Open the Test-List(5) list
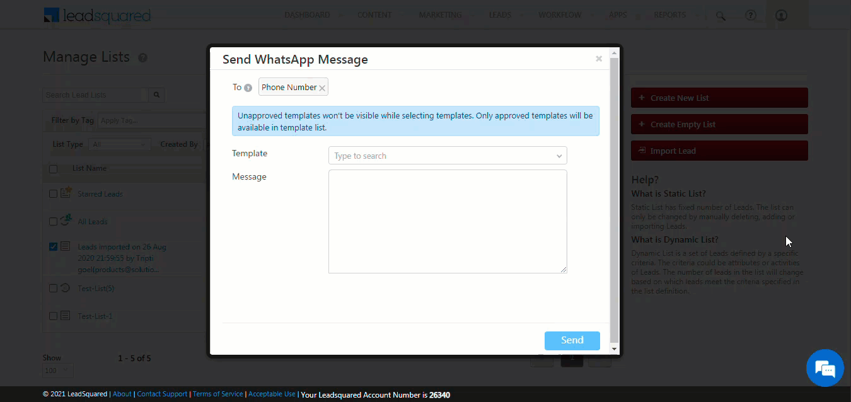The width and height of the screenshot is (851, 402). pos(96,289)
